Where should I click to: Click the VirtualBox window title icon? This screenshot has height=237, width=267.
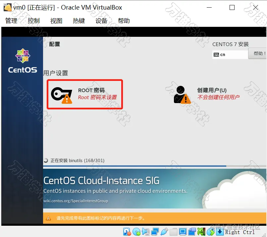[8, 8]
